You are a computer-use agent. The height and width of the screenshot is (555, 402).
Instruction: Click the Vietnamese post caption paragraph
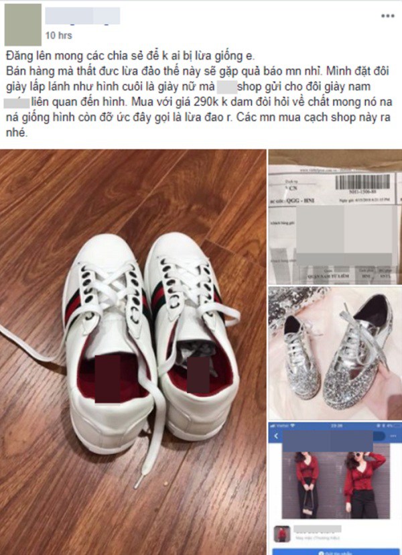[199, 94]
